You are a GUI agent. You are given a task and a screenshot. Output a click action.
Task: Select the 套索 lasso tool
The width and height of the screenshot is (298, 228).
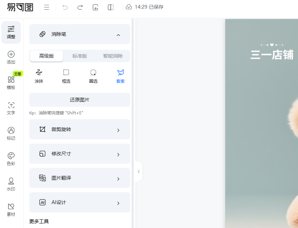click(x=120, y=76)
